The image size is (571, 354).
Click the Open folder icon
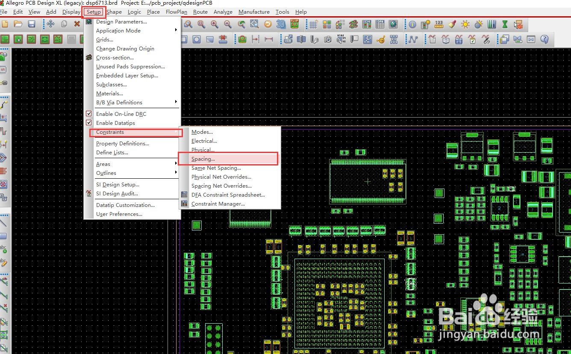click(x=18, y=24)
